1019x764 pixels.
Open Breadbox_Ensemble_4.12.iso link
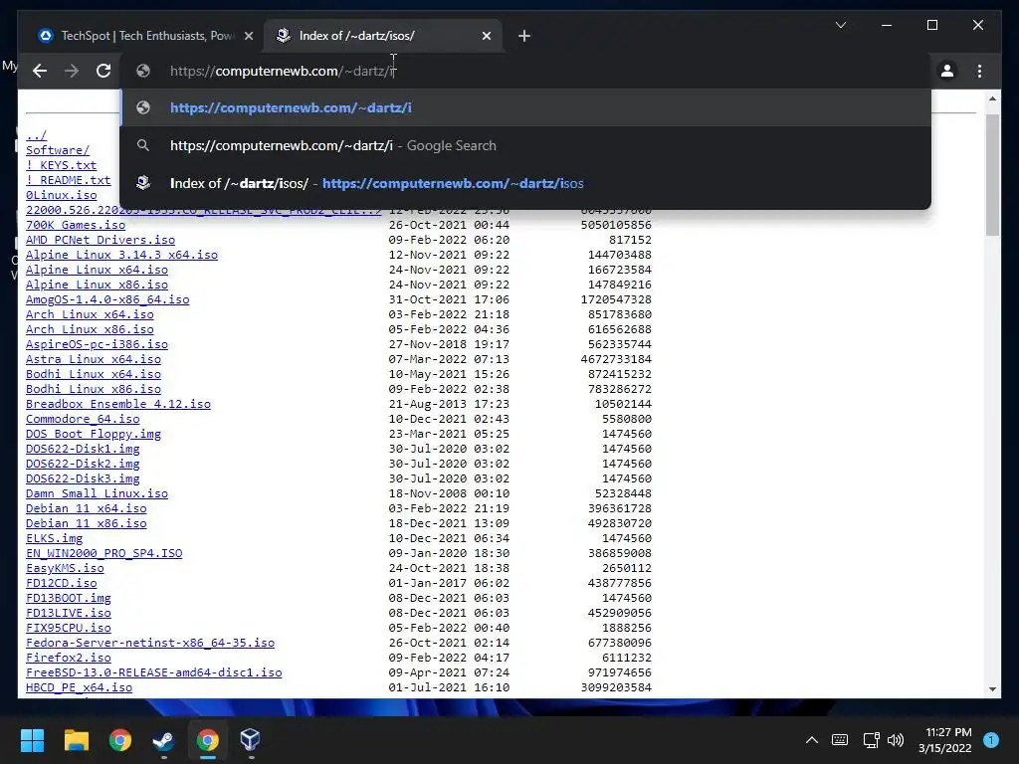tap(118, 404)
